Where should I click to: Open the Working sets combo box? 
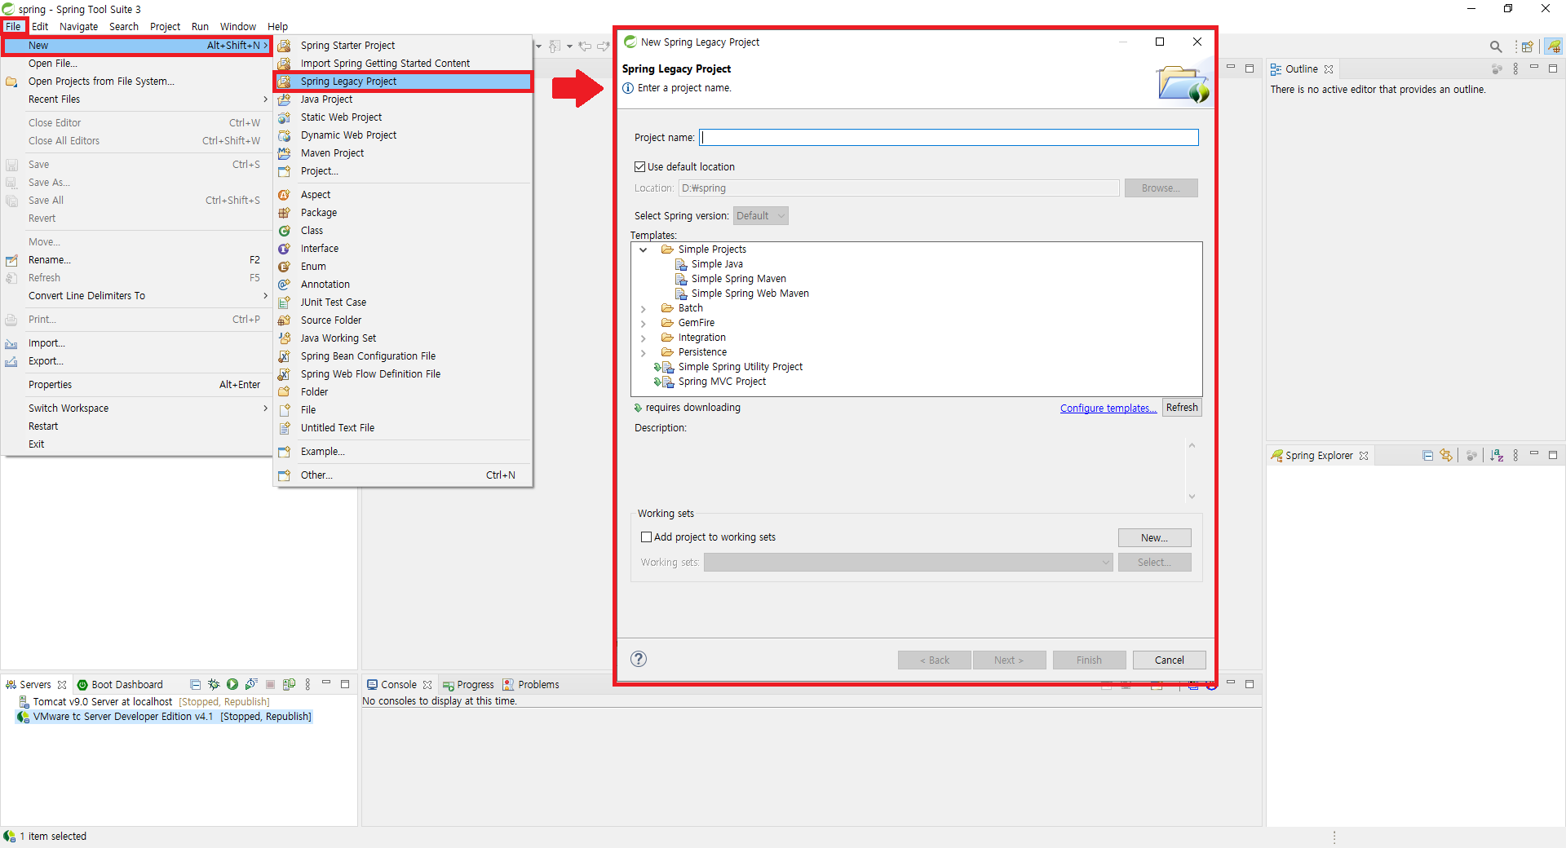coord(908,563)
